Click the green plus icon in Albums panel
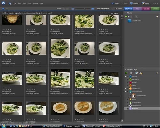Screen dimensions: 160x128 pyautogui.click(x=126, y=17)
